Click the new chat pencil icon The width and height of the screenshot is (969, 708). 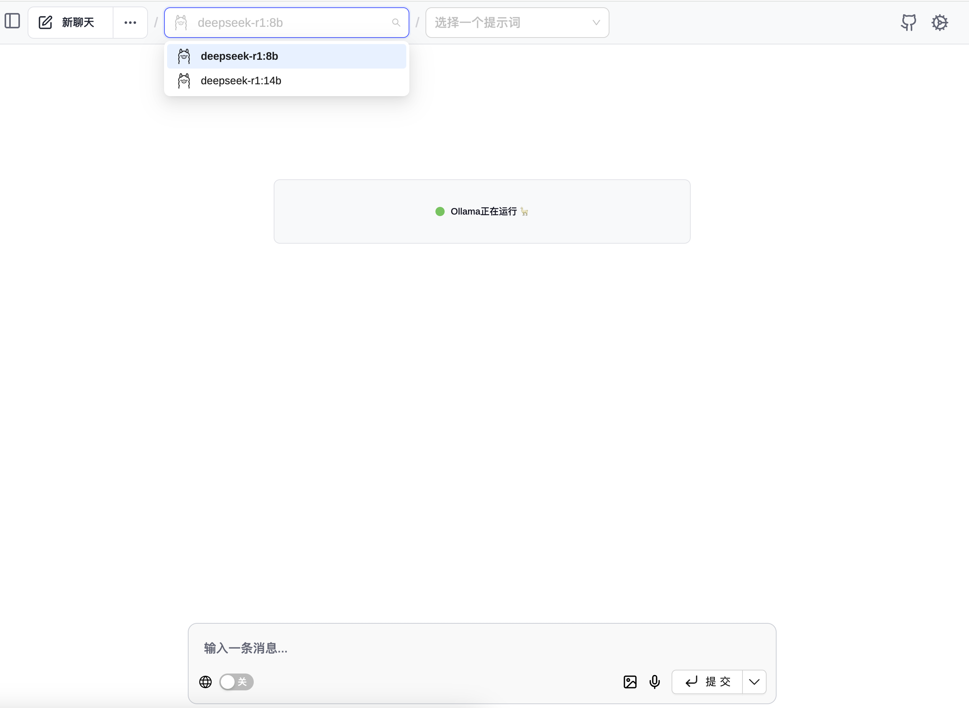pos(45,22)
